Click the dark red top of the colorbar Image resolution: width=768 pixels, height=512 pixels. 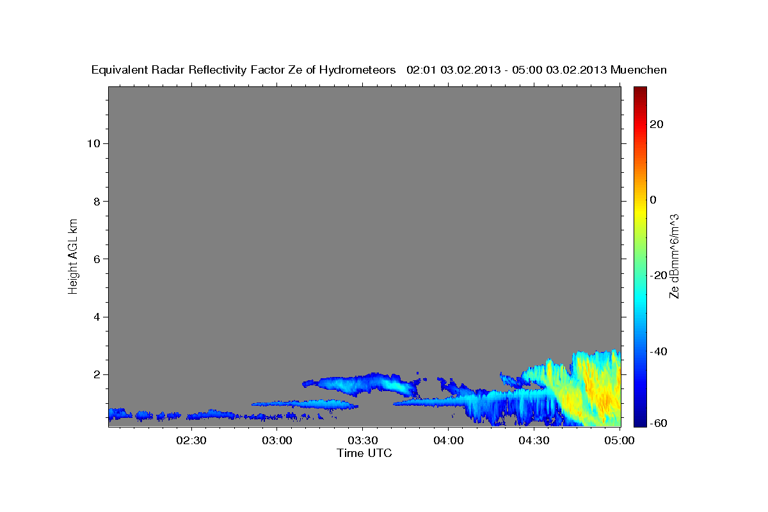click(640, 92)
